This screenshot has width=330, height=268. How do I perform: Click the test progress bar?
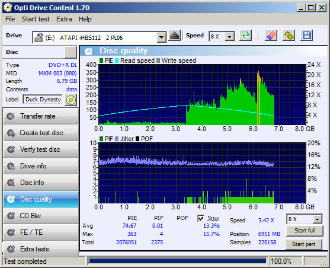click(x=177, y=261)
